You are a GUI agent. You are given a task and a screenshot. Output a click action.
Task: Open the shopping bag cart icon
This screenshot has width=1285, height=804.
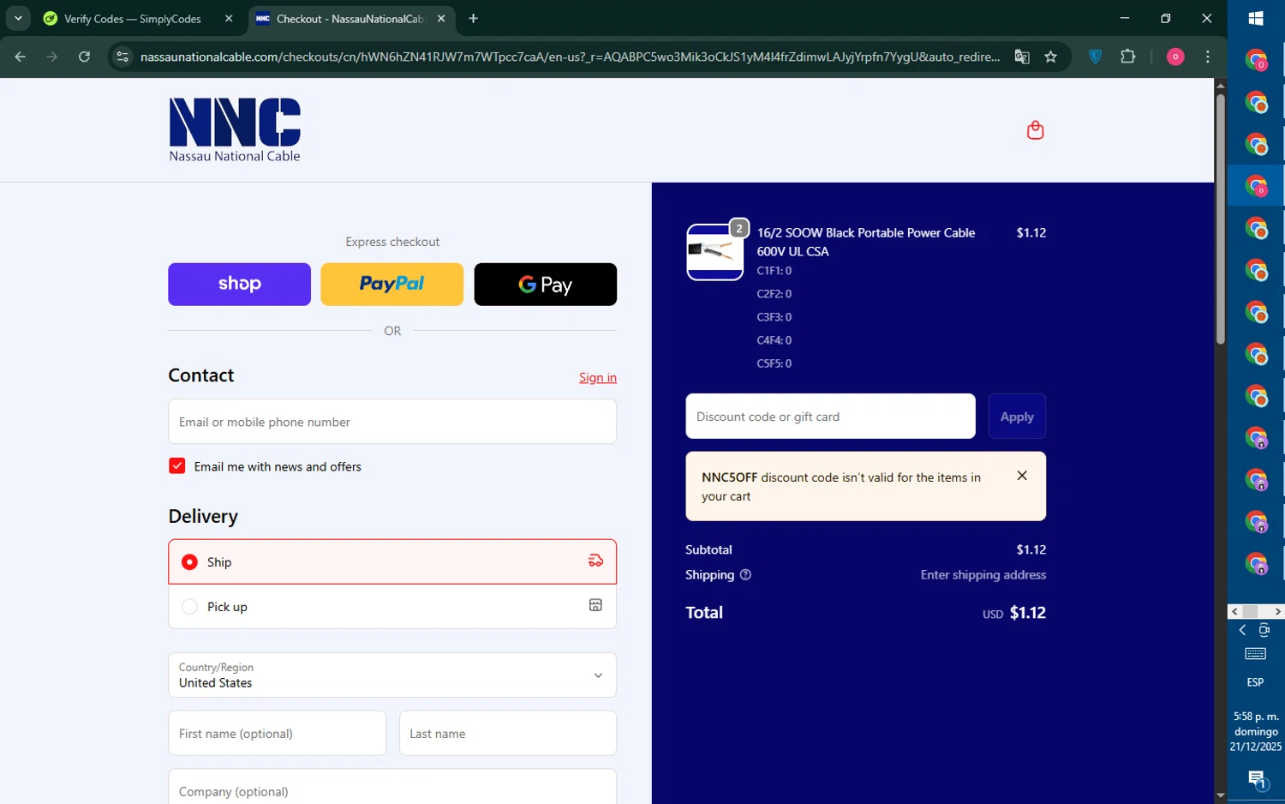1035,130
